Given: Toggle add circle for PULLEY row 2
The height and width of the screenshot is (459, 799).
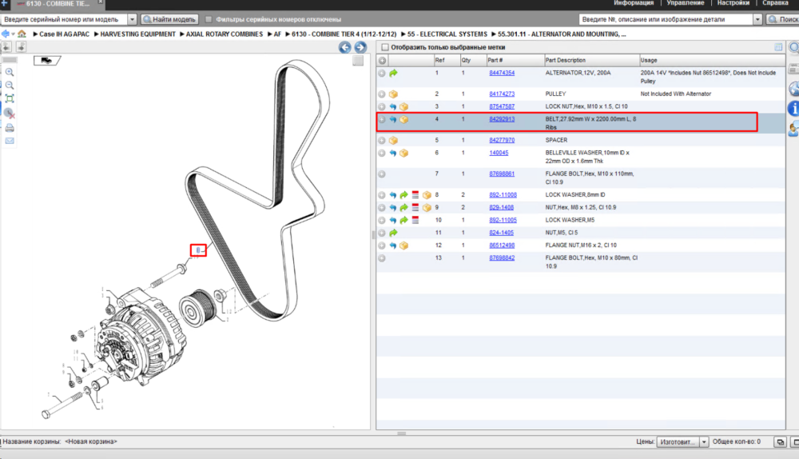Looking at the screenshot, I should pos(382,94).
